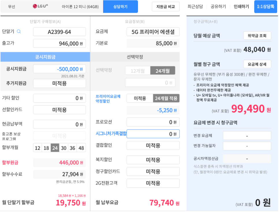
Task: Choose 48 month installment
Action: 81,148
